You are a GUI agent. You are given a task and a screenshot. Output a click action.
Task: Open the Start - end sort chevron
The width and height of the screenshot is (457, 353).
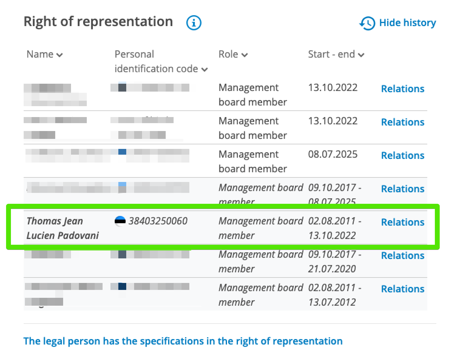tap(361, 55)
